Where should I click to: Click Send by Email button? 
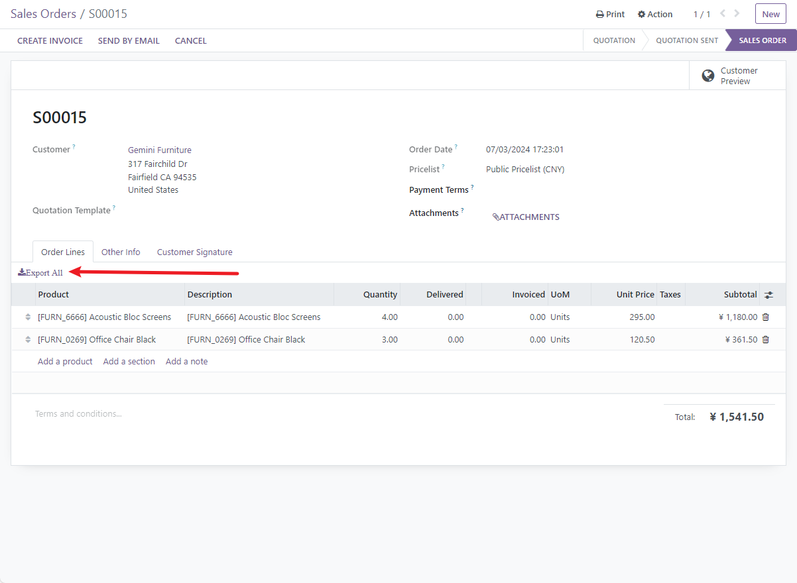click(x=129, y=40)
